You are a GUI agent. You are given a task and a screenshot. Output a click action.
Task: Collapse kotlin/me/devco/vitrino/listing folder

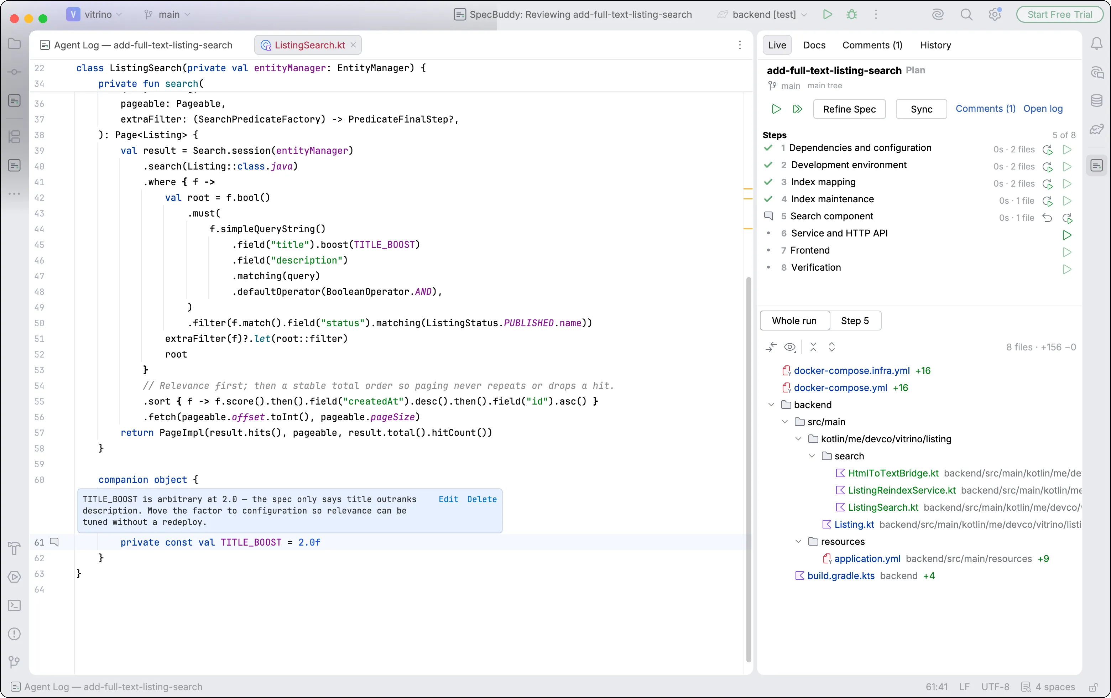pyautogui.click(x=798, y=439)
